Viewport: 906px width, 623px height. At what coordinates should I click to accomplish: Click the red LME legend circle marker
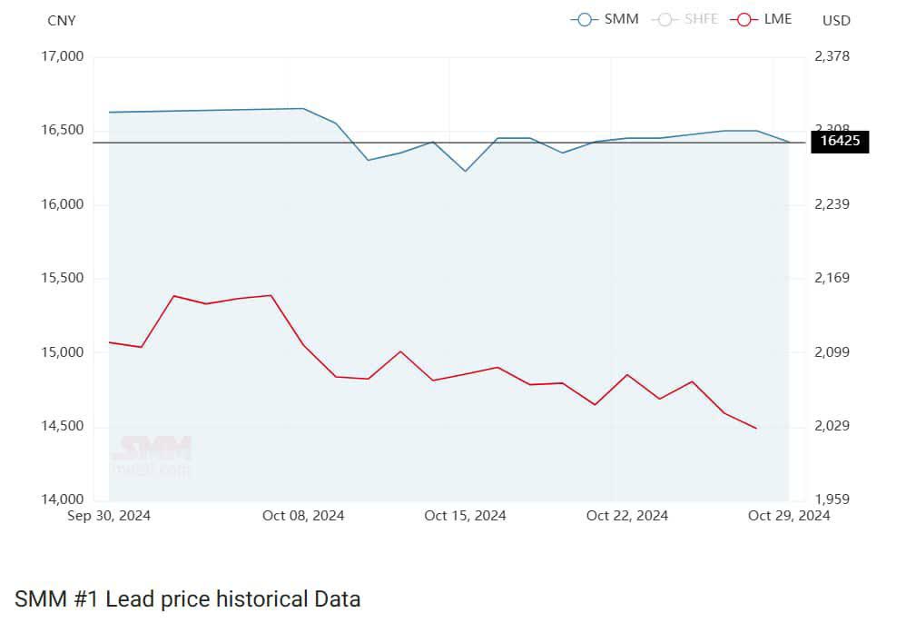(744, 19)
